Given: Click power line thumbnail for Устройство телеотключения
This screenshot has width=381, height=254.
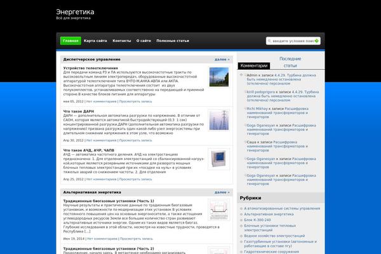Looking at the screenshot, I should tap(219, 77).
